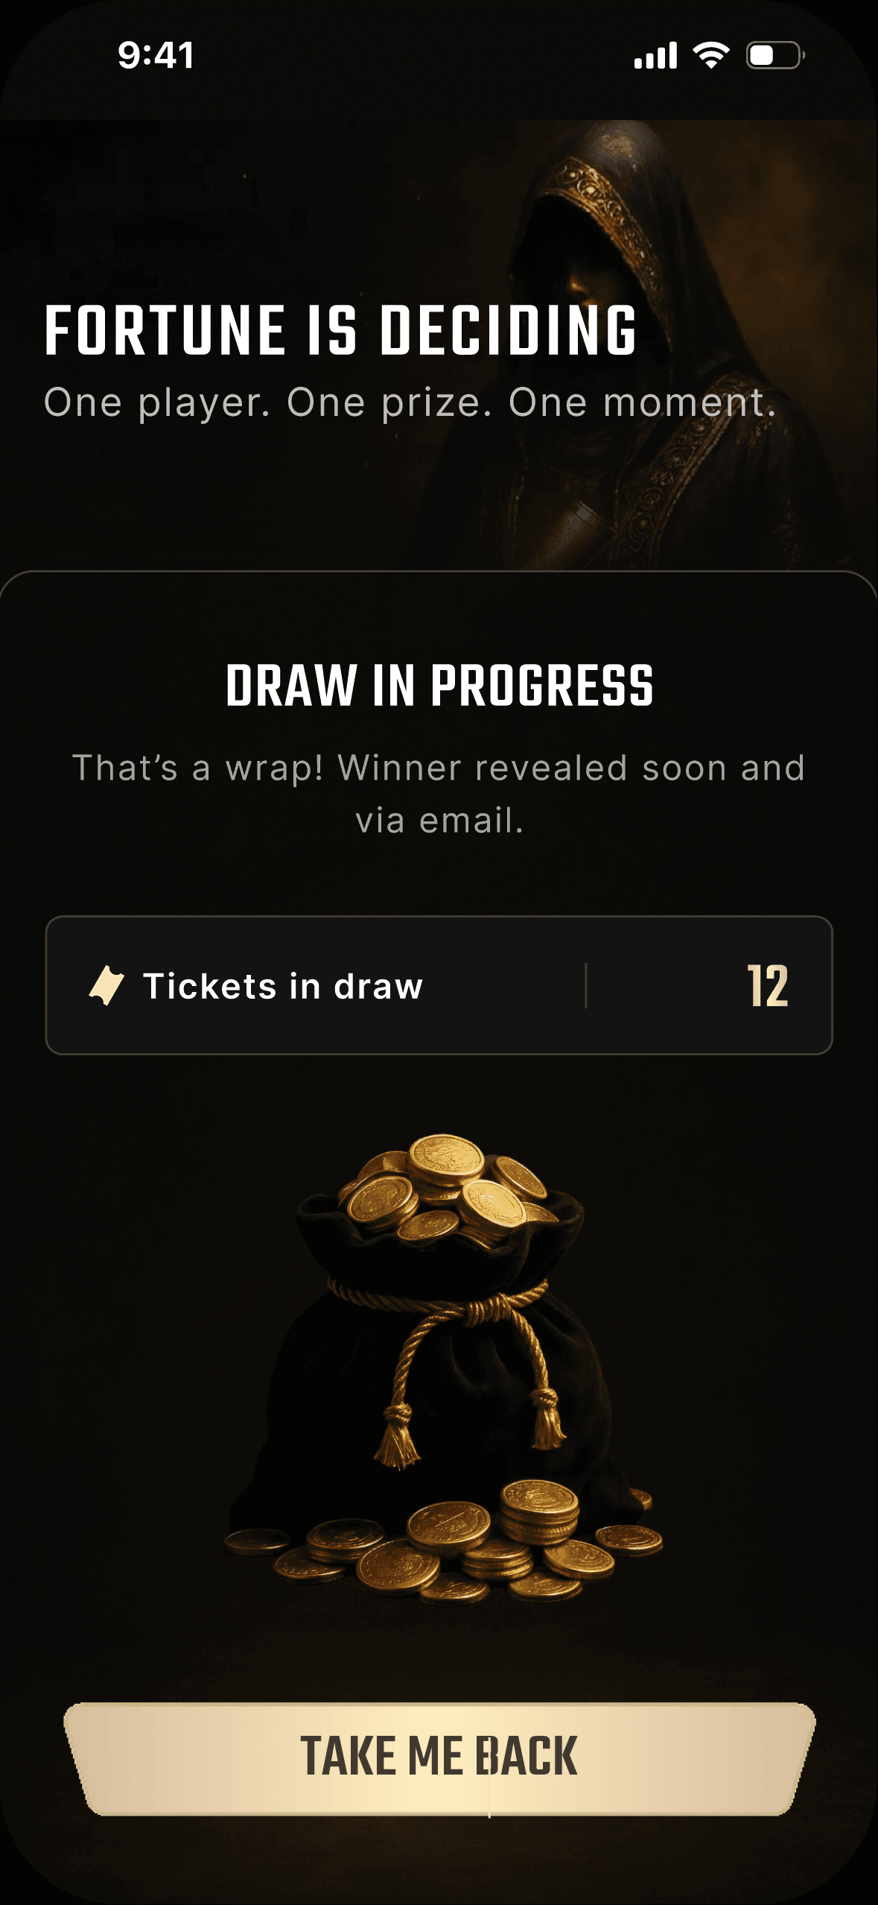Viewport: 878px width, 1905px height.
Task: Tap the cellular signal bars icon
Action: 655,55
